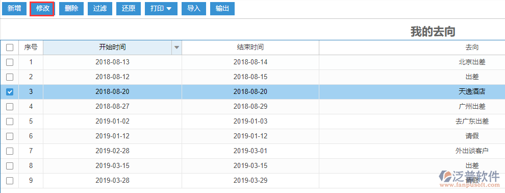Select end date 2019-01-03 cell
The image size is (505, 193).
pos(250,122)
